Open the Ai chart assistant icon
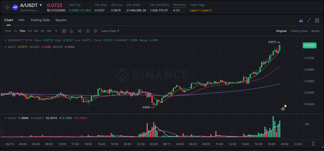Screen dimensions: 324x151 point(301,21)
